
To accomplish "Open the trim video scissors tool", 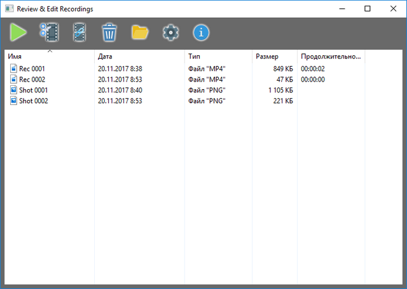I will (48, 32).
